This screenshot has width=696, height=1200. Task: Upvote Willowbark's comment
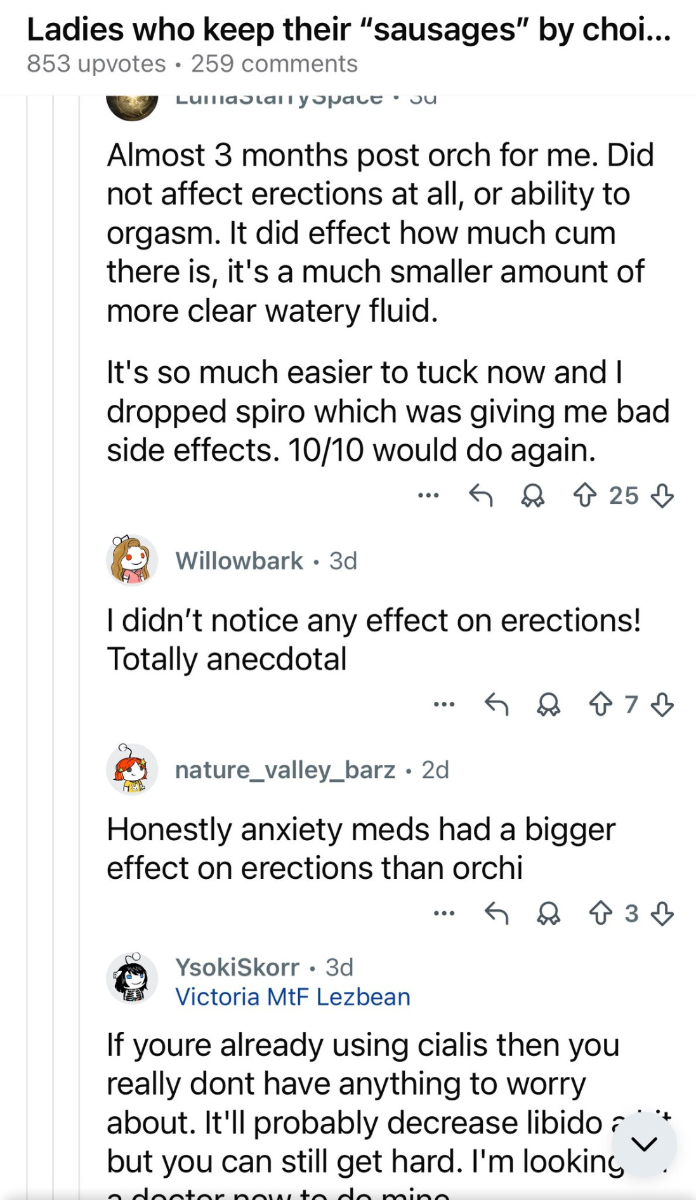pyautogui.click(x=600, y=704)
